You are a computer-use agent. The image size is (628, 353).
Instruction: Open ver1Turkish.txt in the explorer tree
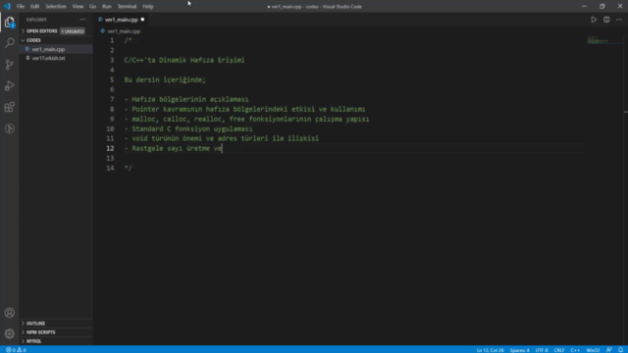click(56, 58)
